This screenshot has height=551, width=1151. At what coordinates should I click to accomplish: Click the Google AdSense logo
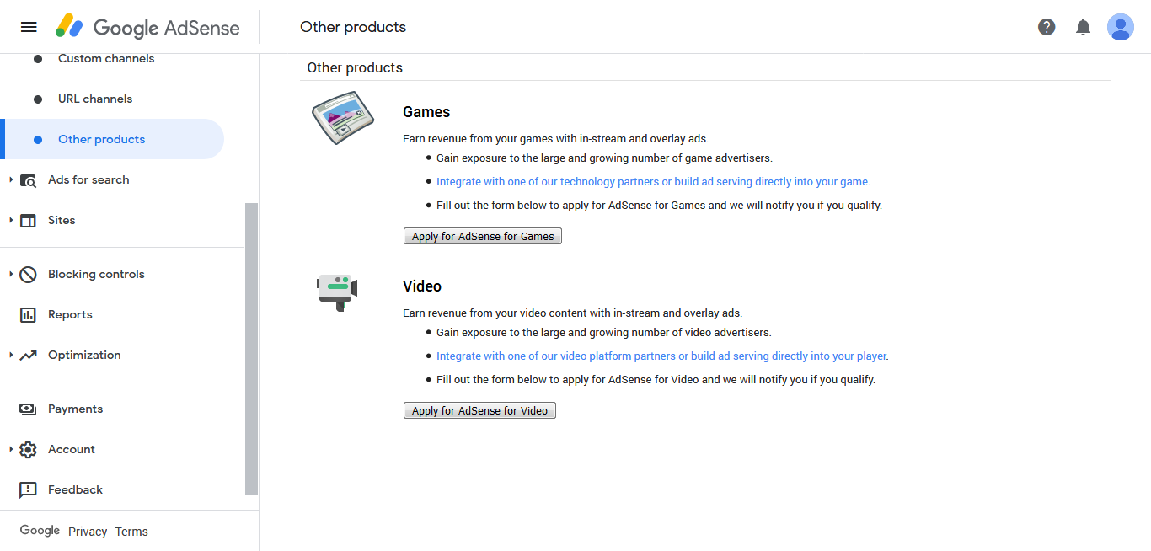tap(147, 27)
